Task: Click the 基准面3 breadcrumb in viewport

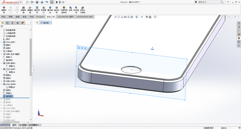Action: tap(45, 23)
